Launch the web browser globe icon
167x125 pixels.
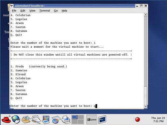[16, 119]
